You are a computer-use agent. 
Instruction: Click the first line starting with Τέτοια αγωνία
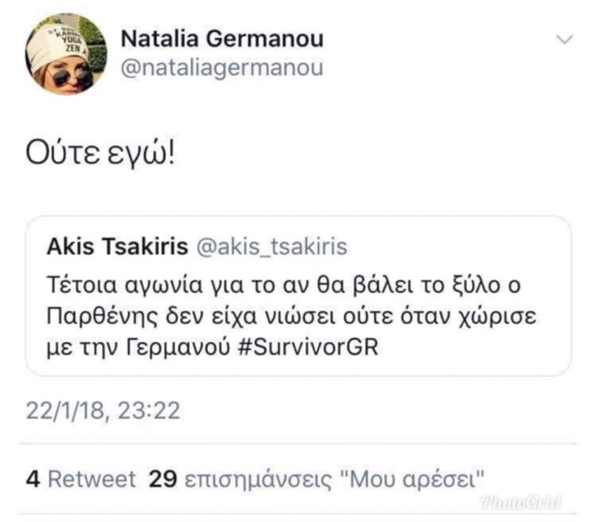click(x=284, y=285)
